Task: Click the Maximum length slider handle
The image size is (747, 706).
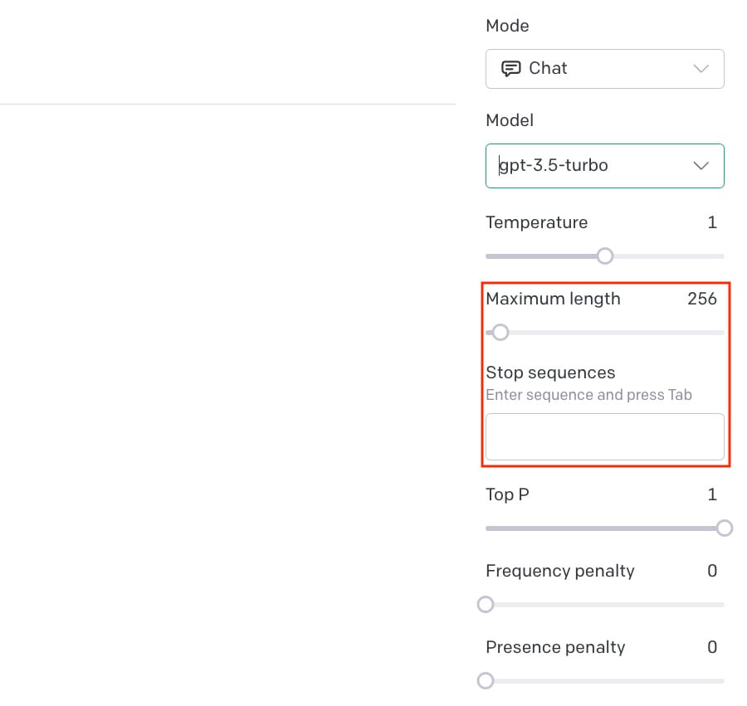Action: [x=500, y=333]
